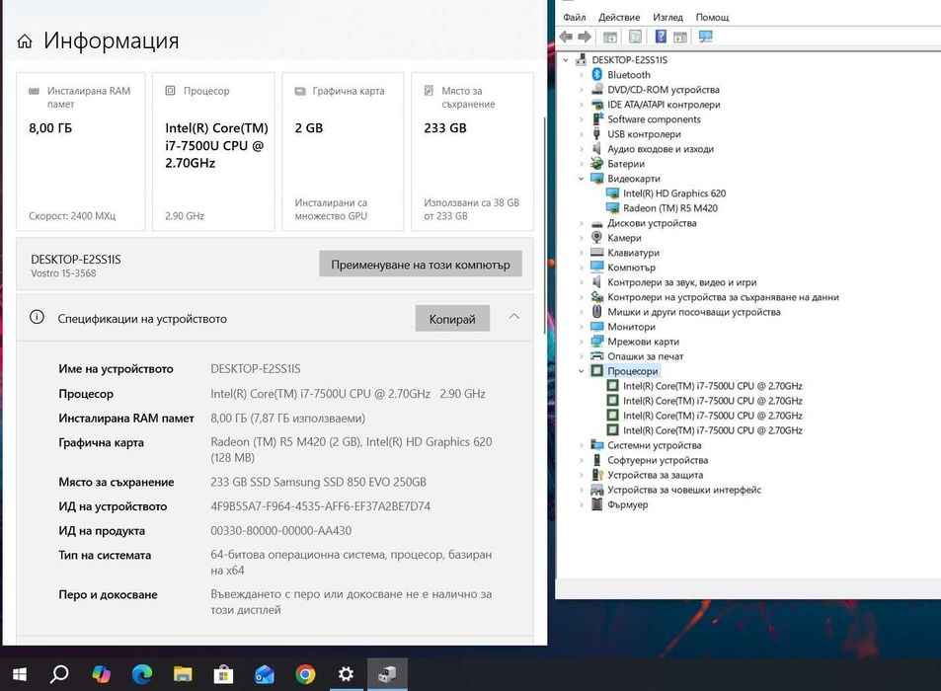The width and height of the screenshot is (941, 691).
Task: Open Действие menu
Action: 619,17
